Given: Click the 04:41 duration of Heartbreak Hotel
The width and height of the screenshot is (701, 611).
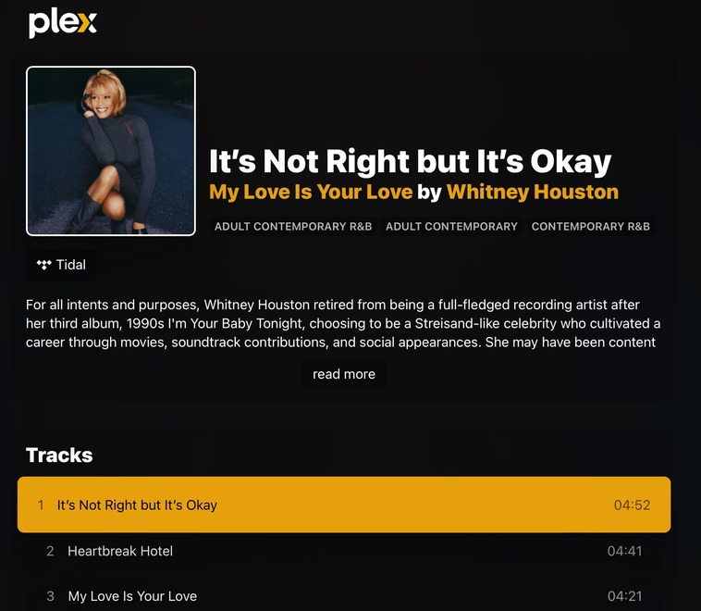Looking at the screenshot, I should coord(624,551).
